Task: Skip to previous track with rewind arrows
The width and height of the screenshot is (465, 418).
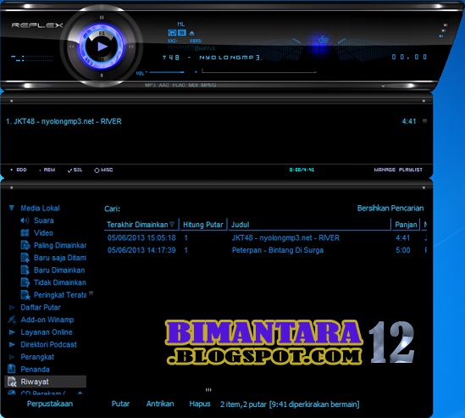Action: click(x=71, y=47)
